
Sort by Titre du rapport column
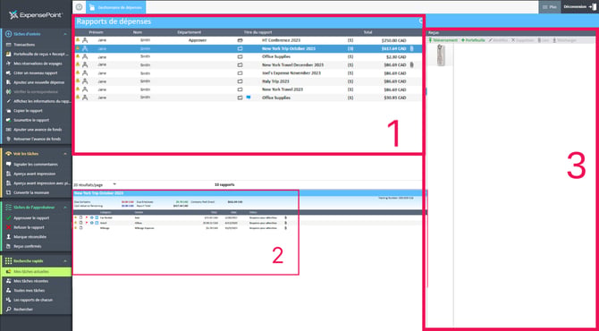click(257, 32)
